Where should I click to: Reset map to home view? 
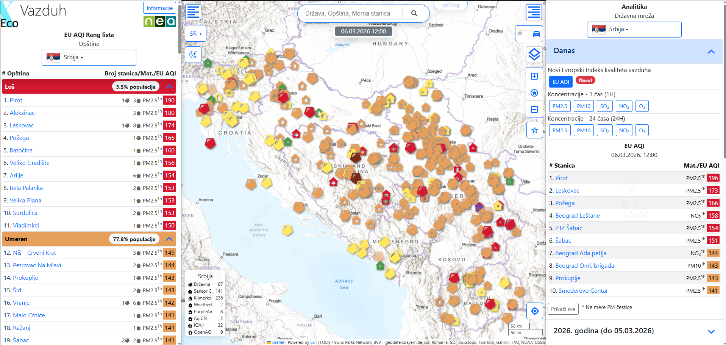[x=534, y=93]
